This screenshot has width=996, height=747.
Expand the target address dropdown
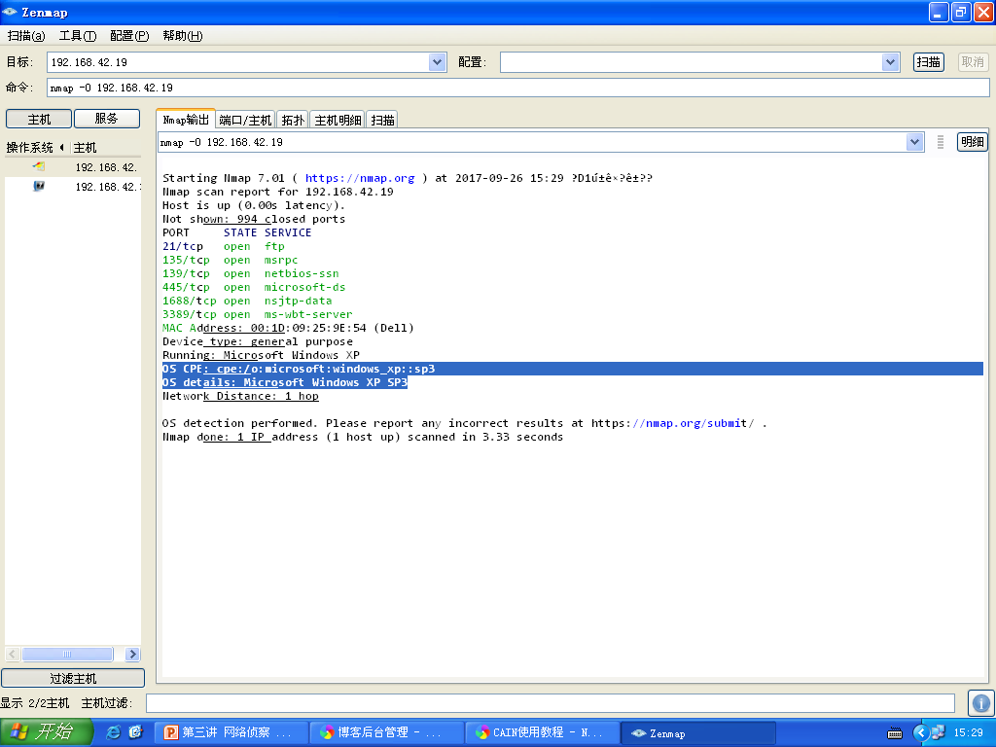(x=438, y=62)
